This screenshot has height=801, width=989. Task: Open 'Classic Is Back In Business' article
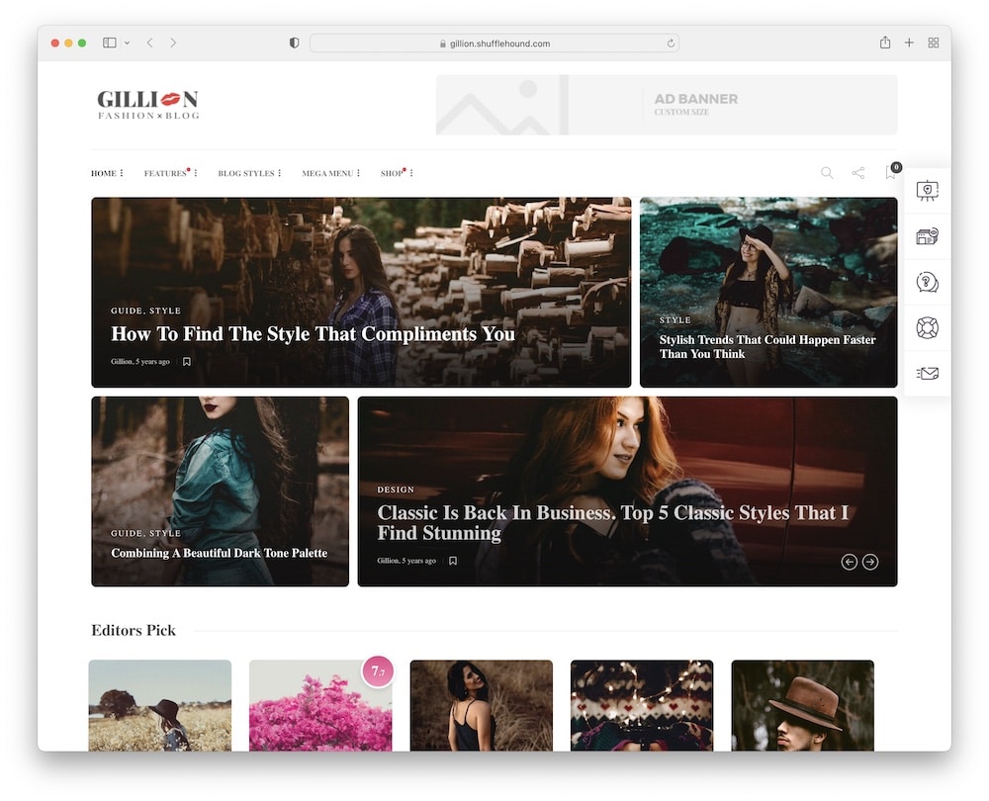point(613,523)
